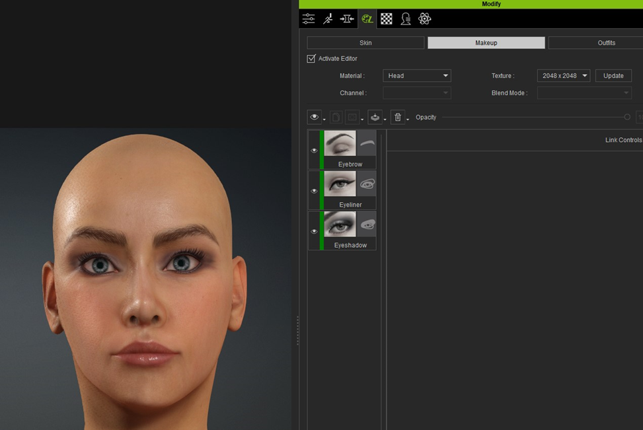
Task: Expand the arrow beside the trash icon
Action: click(x=408, y=120)
